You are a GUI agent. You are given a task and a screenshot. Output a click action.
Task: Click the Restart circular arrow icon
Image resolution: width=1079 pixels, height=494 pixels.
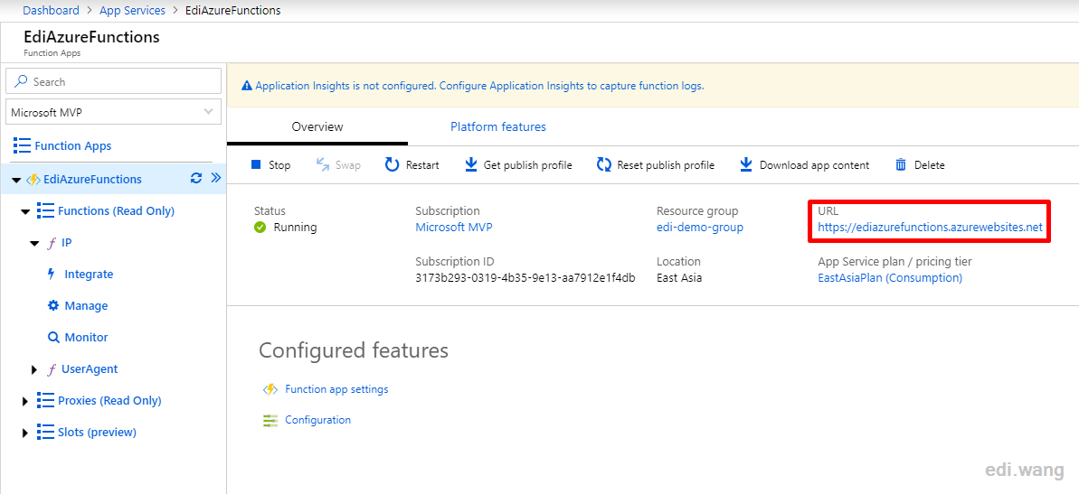coord(393,165)
